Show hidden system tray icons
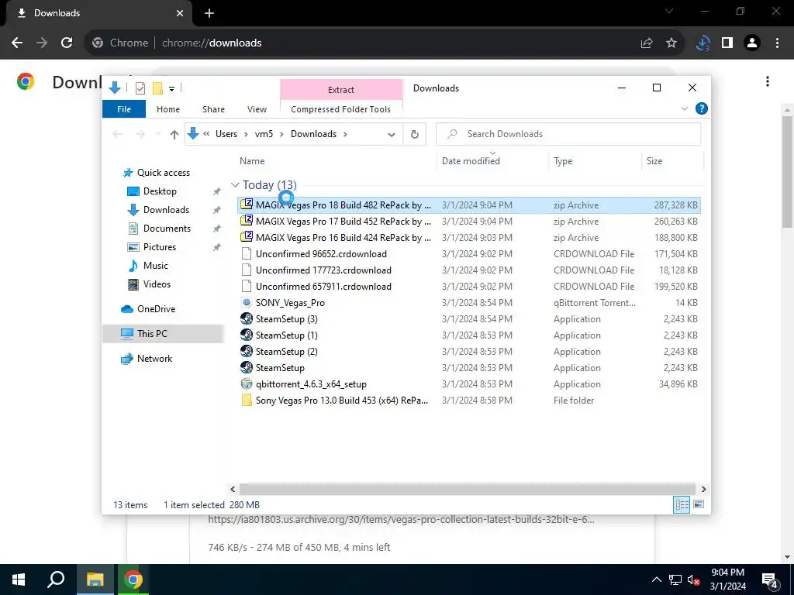 [656, 580]
